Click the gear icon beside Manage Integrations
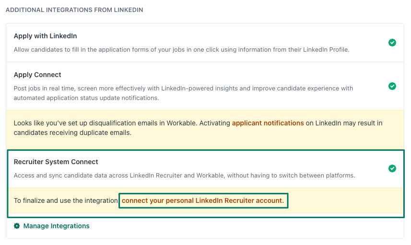 [x=17, y=226]
